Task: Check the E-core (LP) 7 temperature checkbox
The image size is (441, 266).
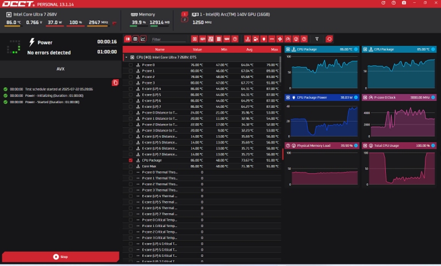Action: 130,107
